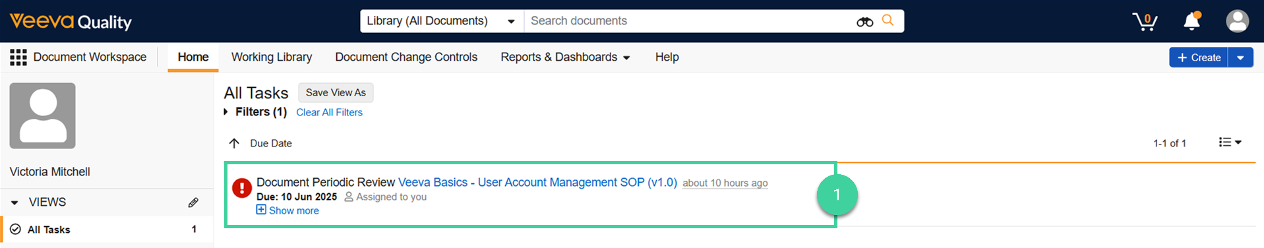The width and height of the screenshot is (1264, 248).
Task: Click the Show more link
Action: tap(294, 210)
